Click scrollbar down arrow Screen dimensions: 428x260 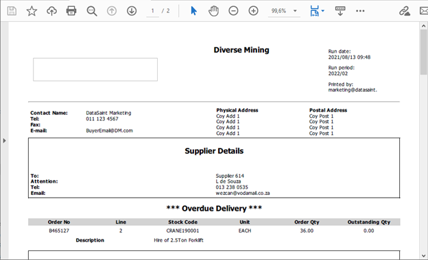pyautogui.click(x=423, y=256)
